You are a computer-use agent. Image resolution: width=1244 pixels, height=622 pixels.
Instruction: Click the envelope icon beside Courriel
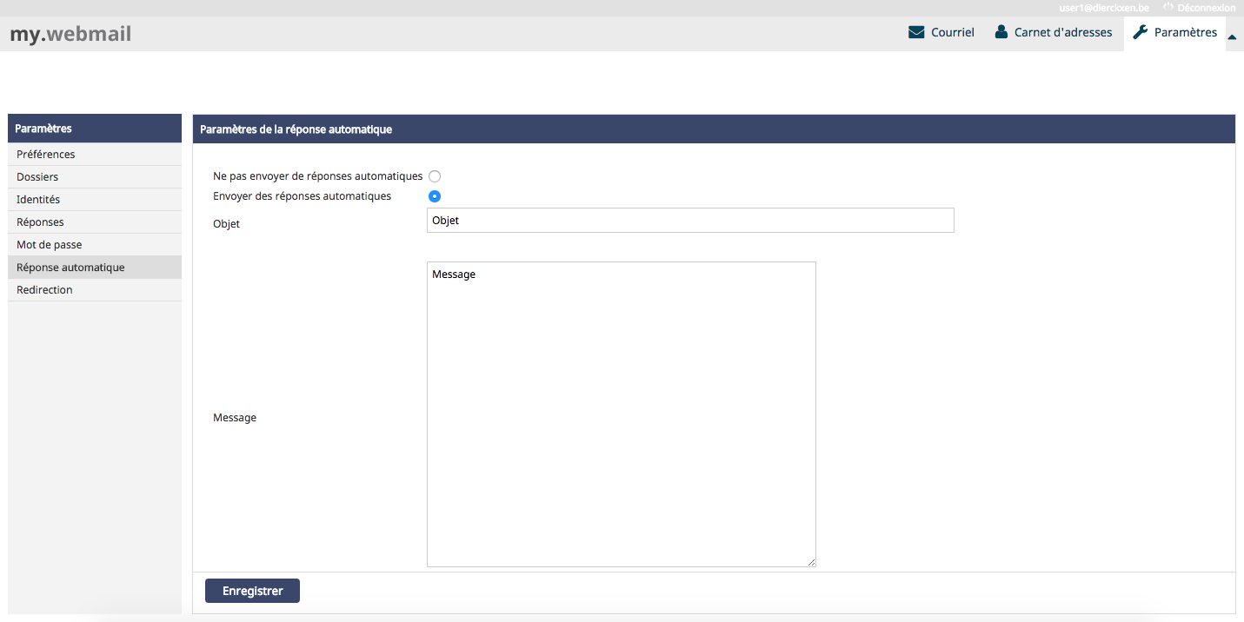click(916, 33)
